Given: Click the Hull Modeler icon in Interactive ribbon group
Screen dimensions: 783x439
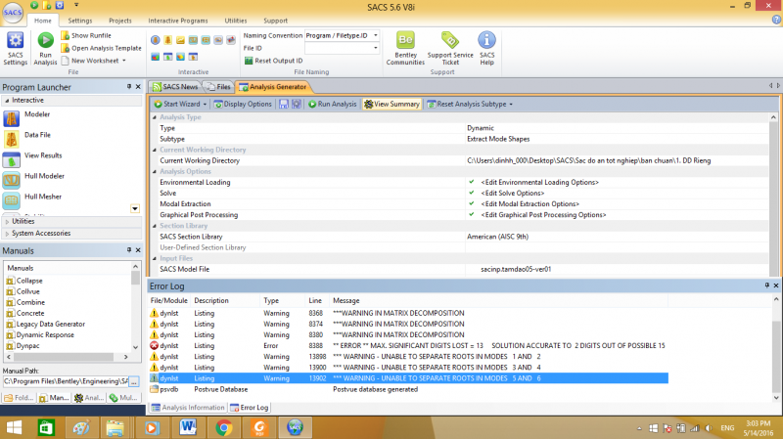Looking at the screenshot, I should point(193,40).
